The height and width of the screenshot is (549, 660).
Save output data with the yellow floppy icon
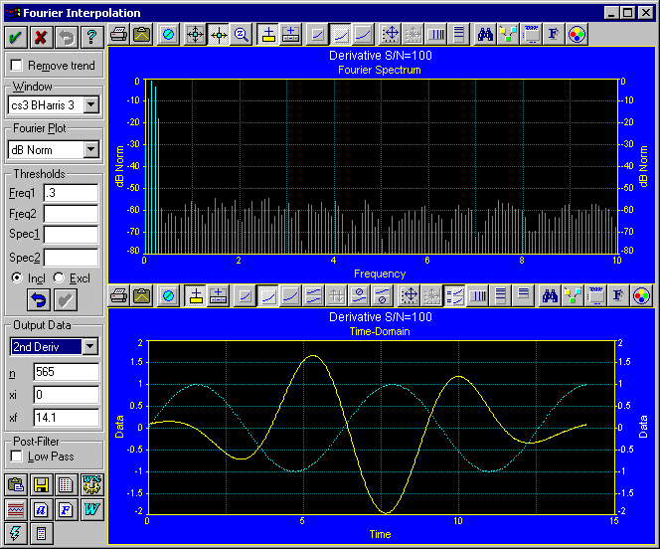click(42, 484)
